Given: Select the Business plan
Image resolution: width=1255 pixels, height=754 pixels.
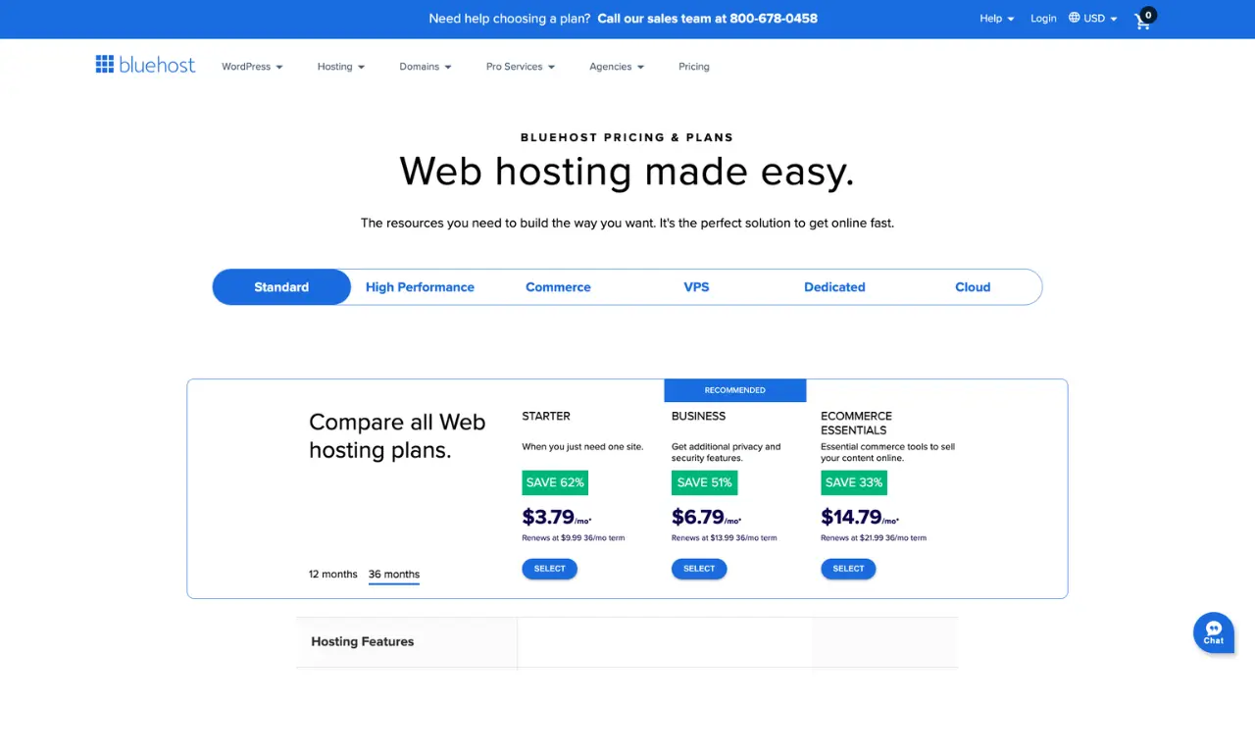Looking at the screenshot, I should (x=699, y=569).
